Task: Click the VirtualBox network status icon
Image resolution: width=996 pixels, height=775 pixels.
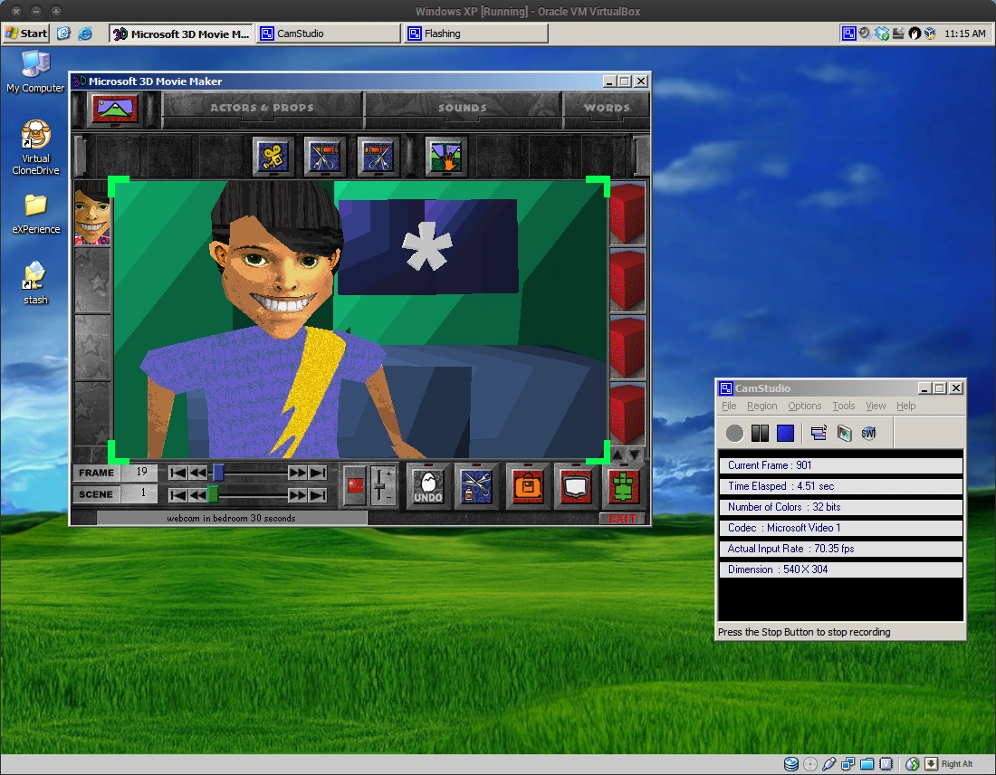Action: [848, 763]
